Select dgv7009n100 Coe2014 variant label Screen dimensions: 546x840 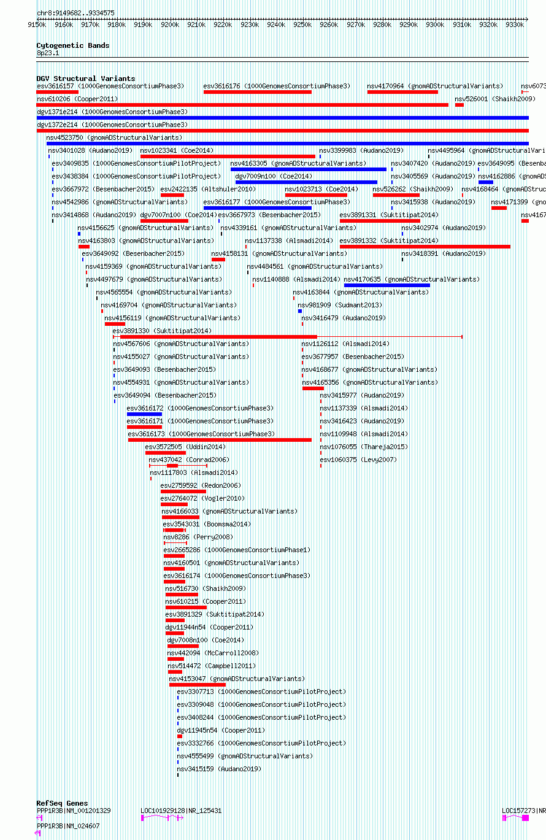point(274,176)
